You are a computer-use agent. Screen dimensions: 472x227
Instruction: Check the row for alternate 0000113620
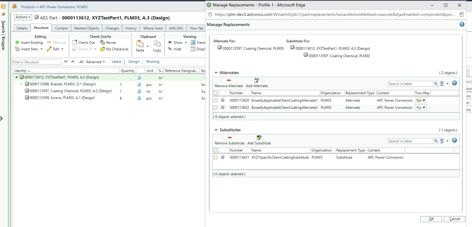[x=215, y=100]
